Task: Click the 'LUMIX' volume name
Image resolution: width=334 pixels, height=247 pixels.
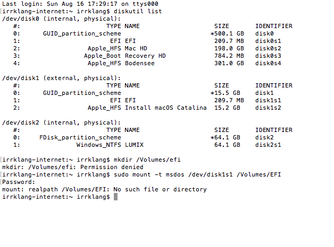Action: (134, 145)
